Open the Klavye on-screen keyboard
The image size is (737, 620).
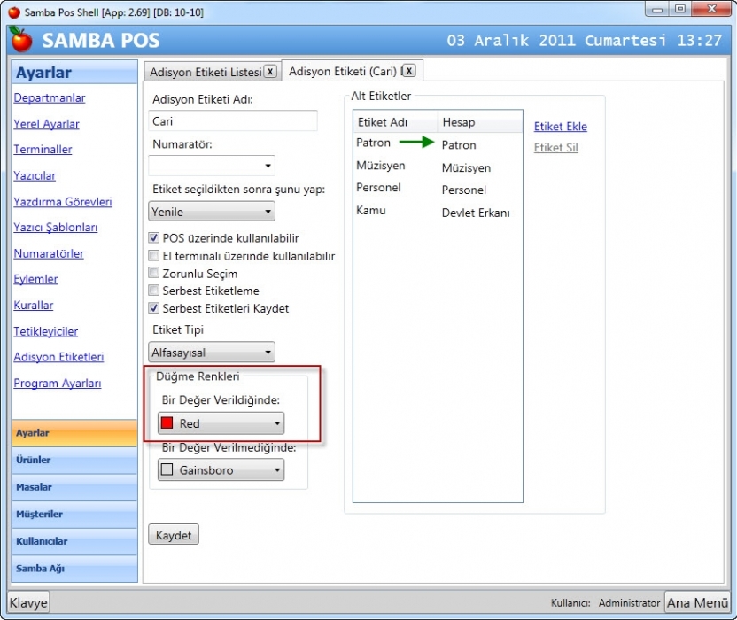tap(28, 602)
